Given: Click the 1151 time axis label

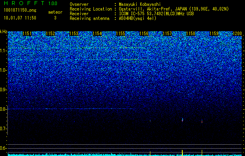Looking at the screenshot, I should (27, 34).
